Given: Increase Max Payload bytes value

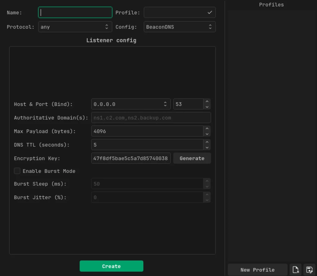Looking at the screenshot, I should coord(207,129).
